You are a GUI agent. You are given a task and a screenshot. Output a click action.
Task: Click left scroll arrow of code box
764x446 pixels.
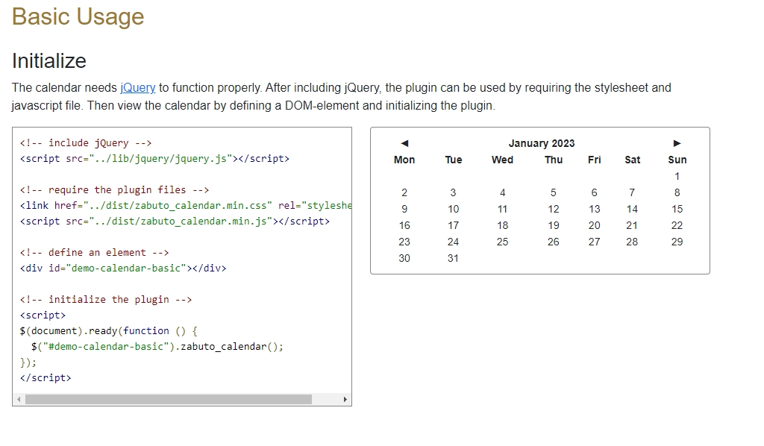coord(19,399)
